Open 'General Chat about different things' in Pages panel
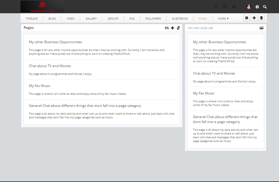Screen dimensions: 279x182 tap(85, 106)
